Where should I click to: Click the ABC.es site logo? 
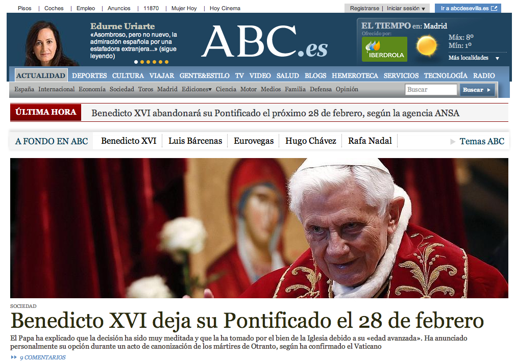pos(265,42)
